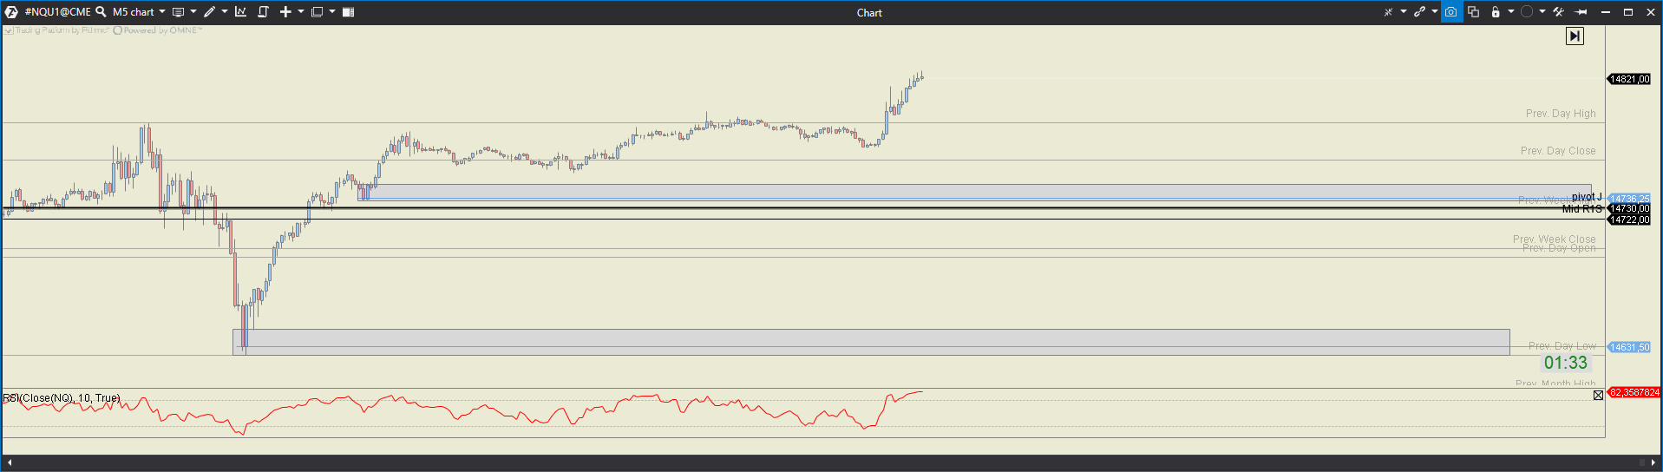Viewport: 1663px width, 472px height.
Task: Expand the M5 chart timeframe dropdown
Action: (162, 12)
